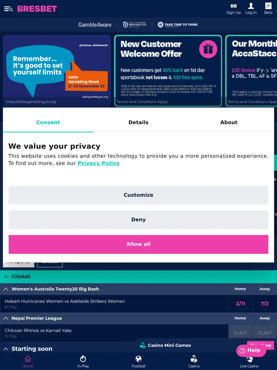Open In-Play stopwatch icon
Screen dimensions: 277x370
pyautogui.click(x=83, y=359)
